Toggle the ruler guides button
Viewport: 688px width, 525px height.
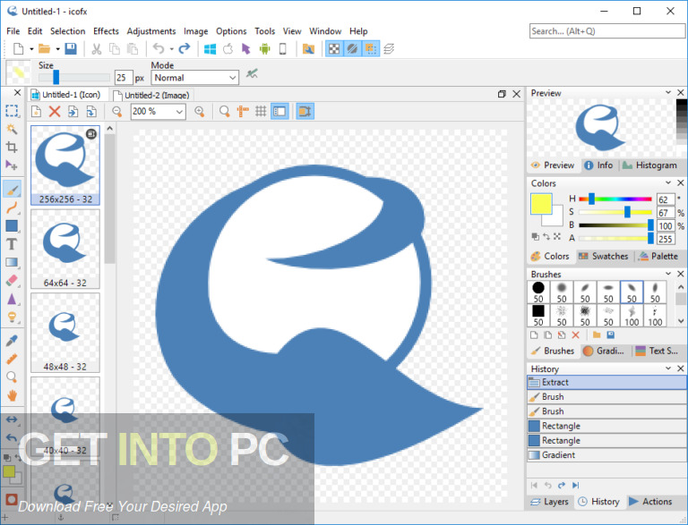243,111
